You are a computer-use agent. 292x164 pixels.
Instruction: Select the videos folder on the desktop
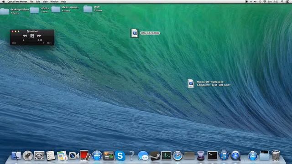(x=35, y=10)
